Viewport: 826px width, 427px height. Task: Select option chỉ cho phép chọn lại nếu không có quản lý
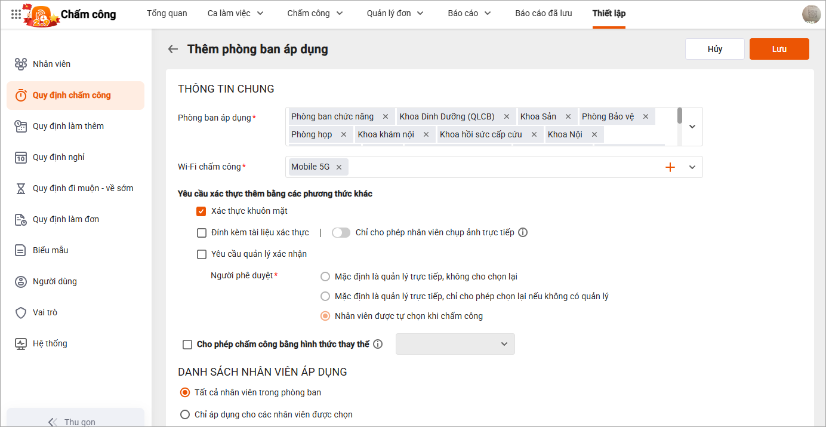[x=325, y=296]
